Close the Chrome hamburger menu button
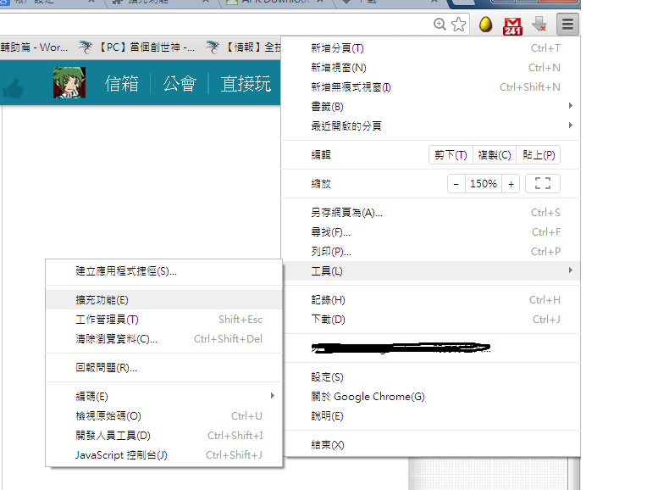 point(567,25)
